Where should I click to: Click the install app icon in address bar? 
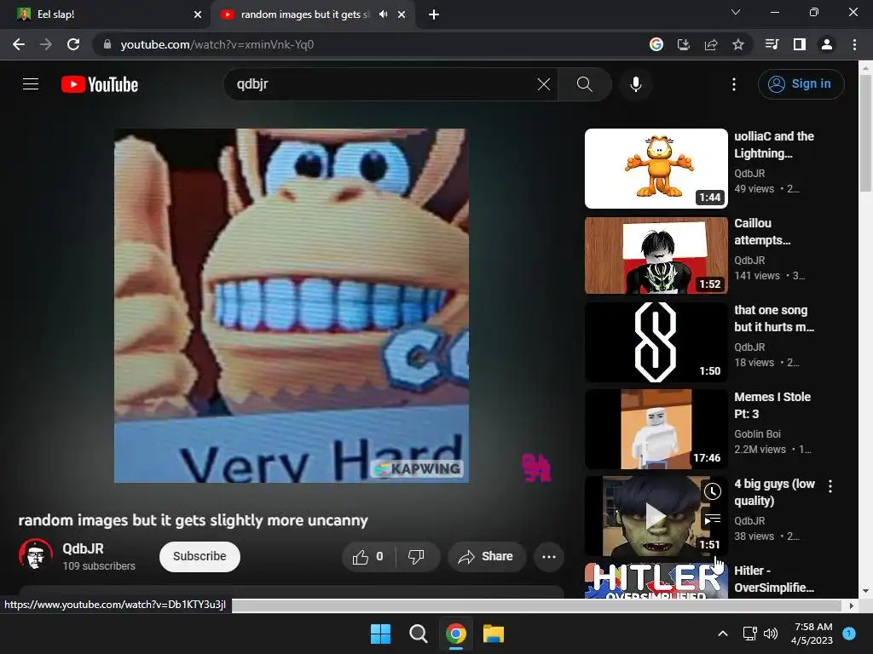684,44
